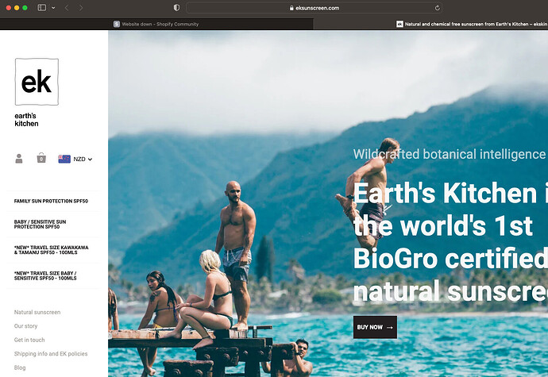Open the Natural sunscreen link
Image resolution: width=548 pixels, height=377 pixels.
pyautogui.click(x=37, y=312)
